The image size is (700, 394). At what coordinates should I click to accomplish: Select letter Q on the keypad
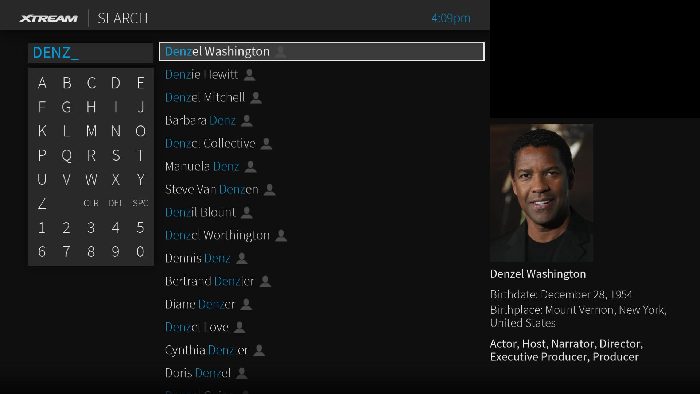pos(67,156)
